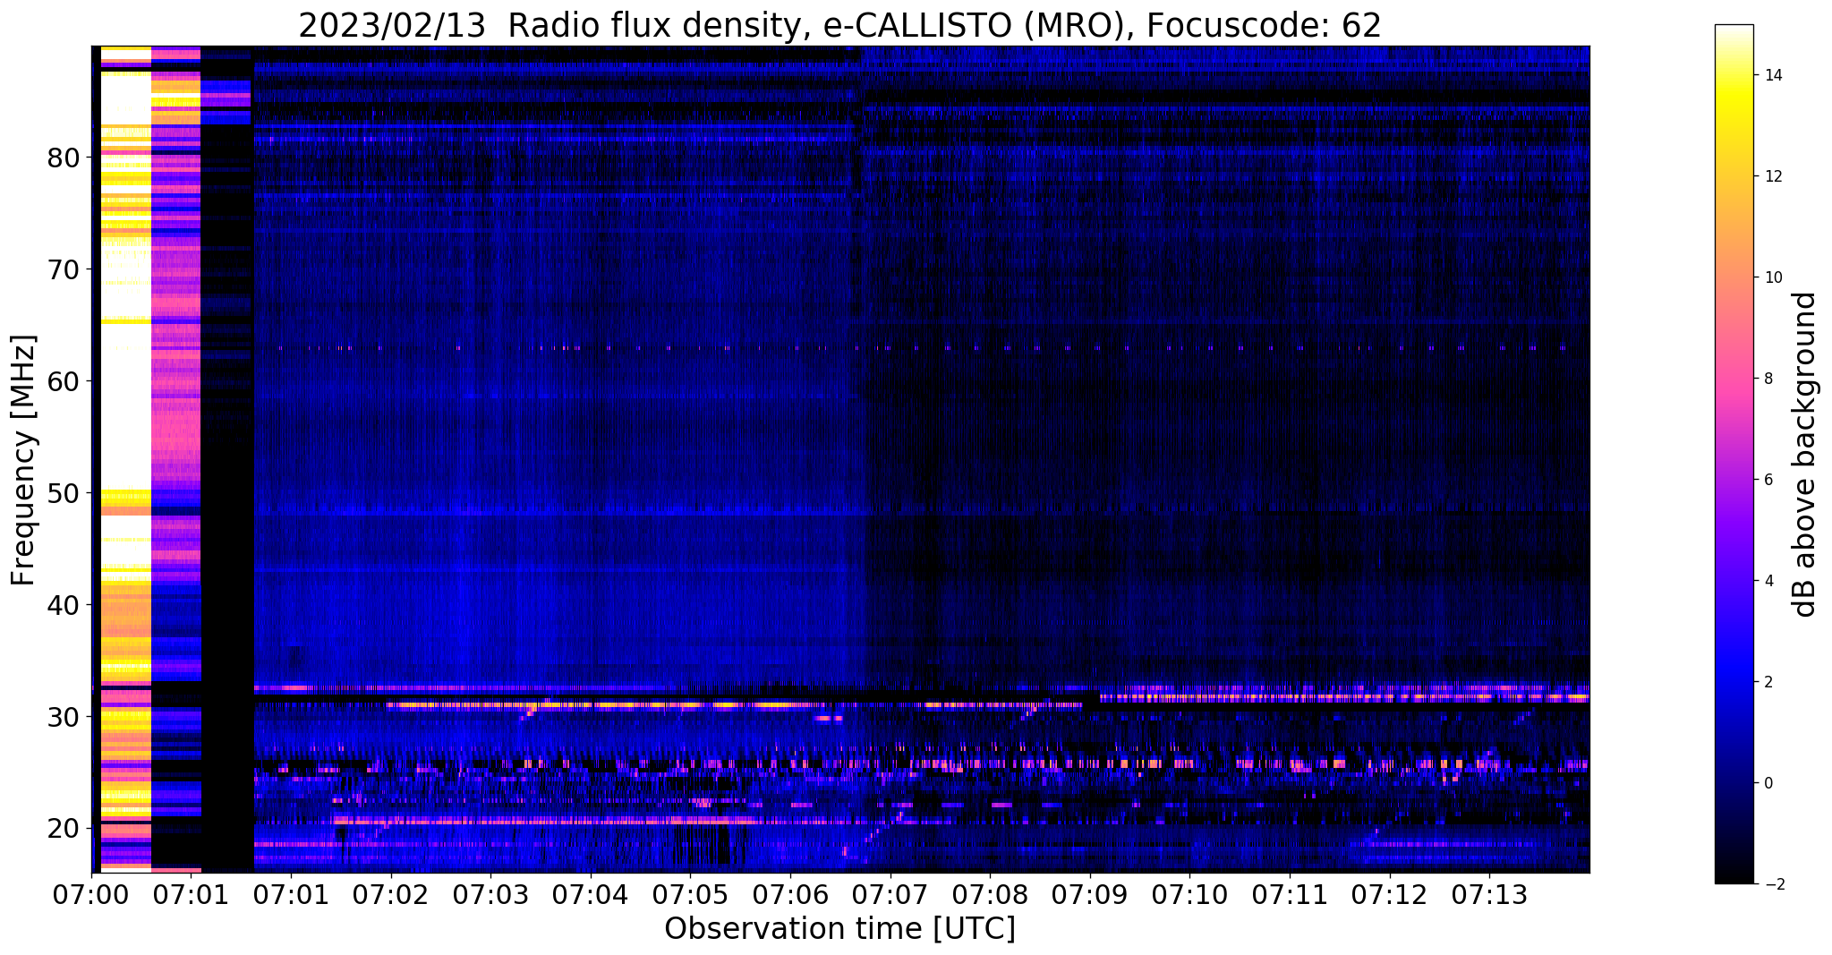Click the 20 MHz frequency tick label

coord(63,828)
